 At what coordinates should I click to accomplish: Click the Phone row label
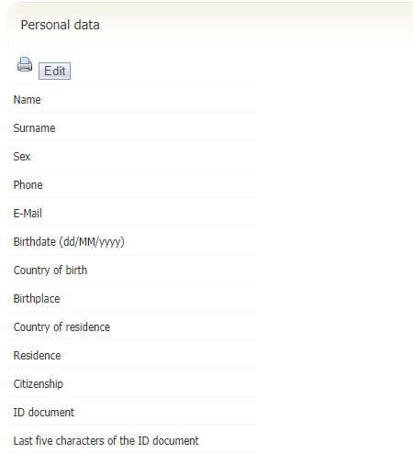[28, 185]
